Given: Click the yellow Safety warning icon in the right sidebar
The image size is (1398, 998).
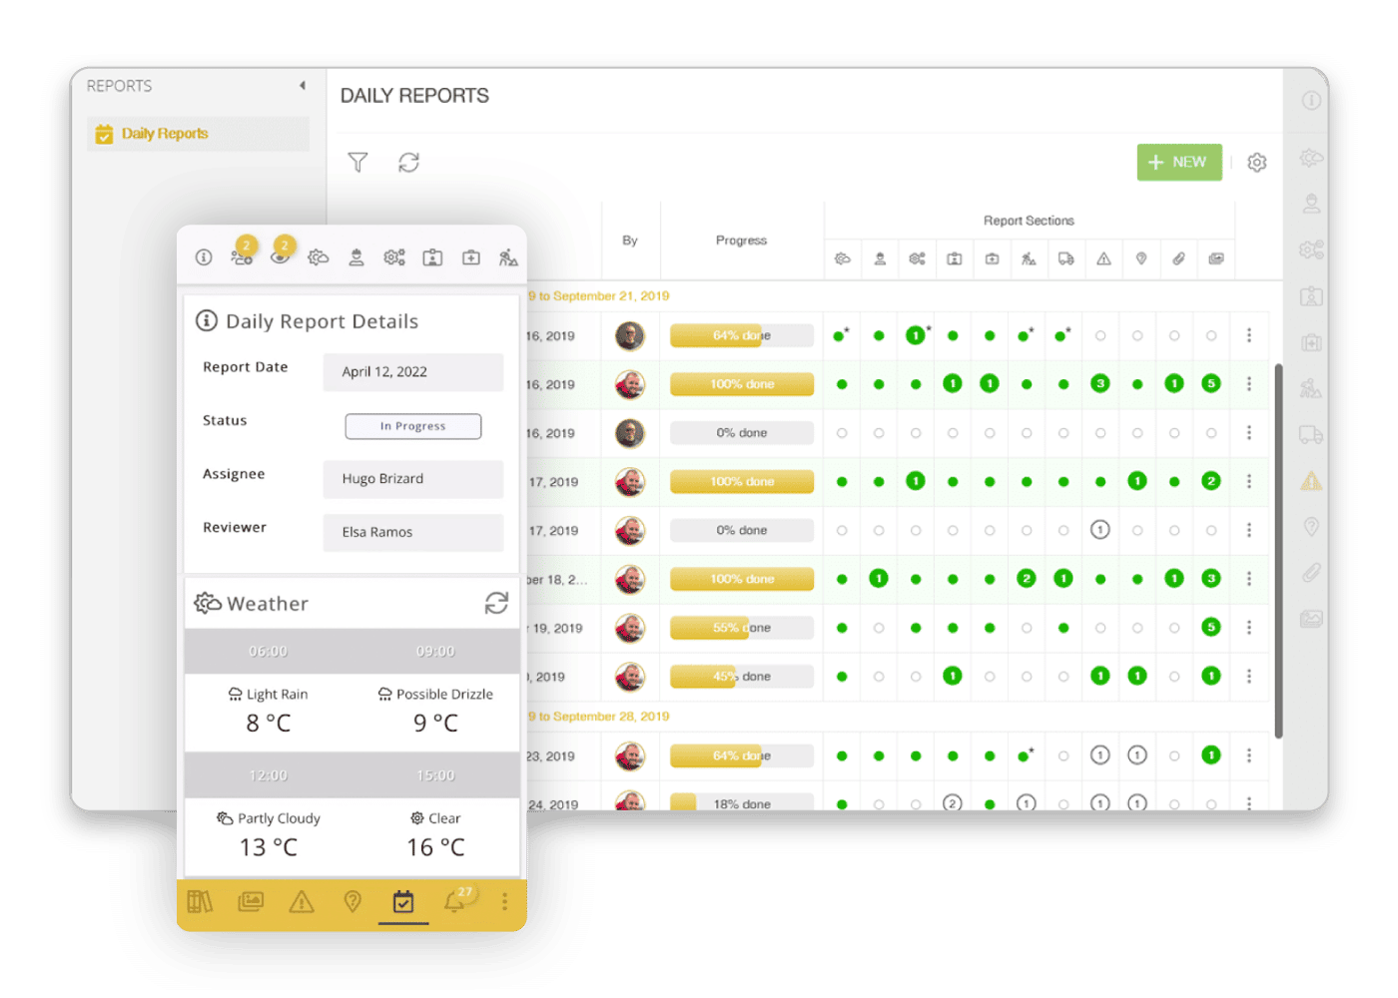Looking at the screenshot, I should coord(1310,480).
